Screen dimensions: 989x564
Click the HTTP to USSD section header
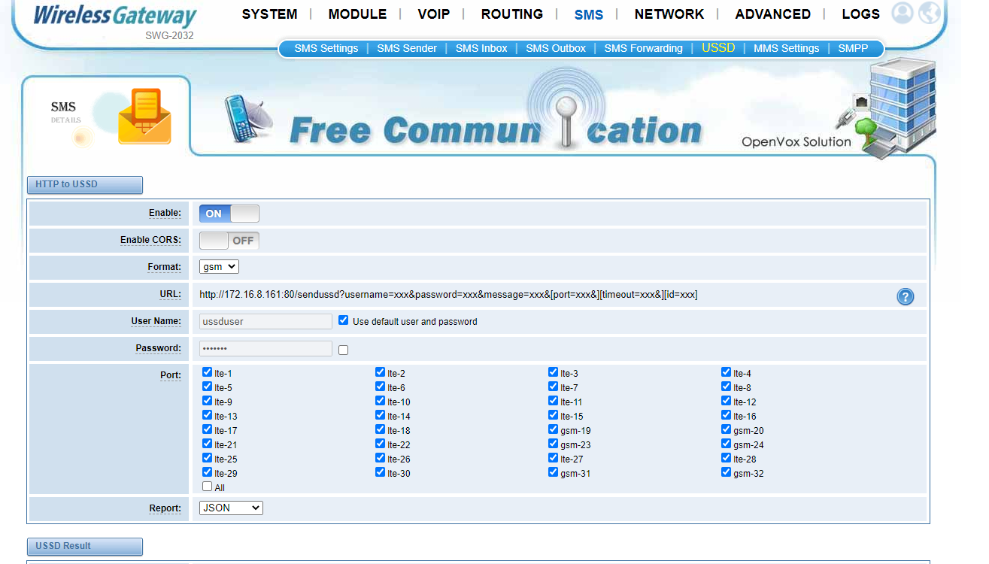click(84, 185)
